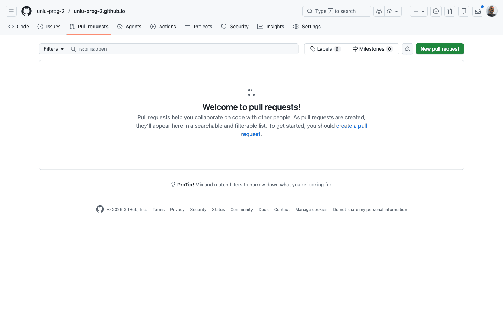Image resolution: width=503 pixels, height=314 pixels.
Task: Switch to the Issues tab
Action: 49,27
